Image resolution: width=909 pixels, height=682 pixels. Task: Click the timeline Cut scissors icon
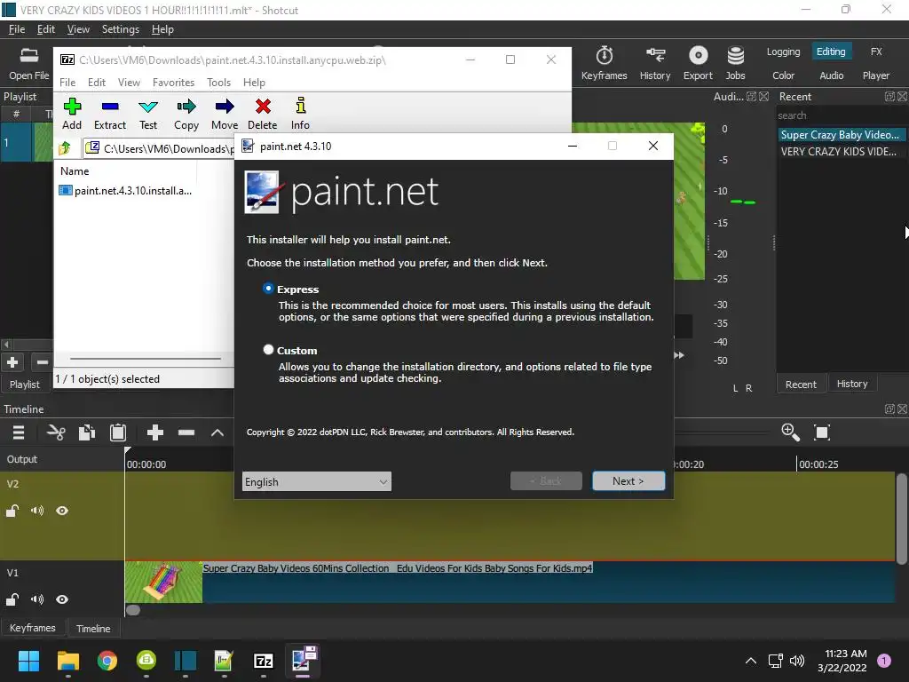pos(56,432)
